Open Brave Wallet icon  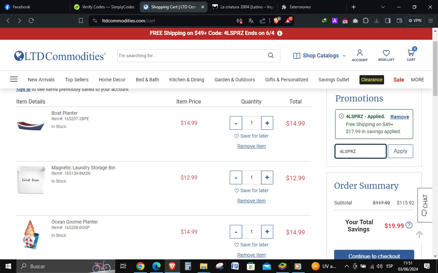399,21
